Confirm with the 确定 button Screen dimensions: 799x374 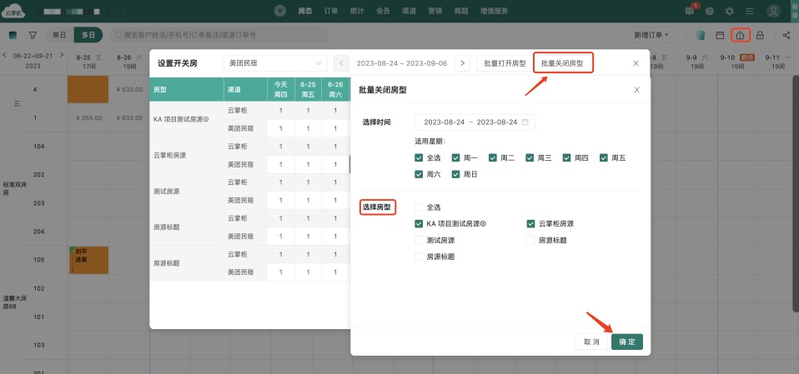[x=626, y=342]
